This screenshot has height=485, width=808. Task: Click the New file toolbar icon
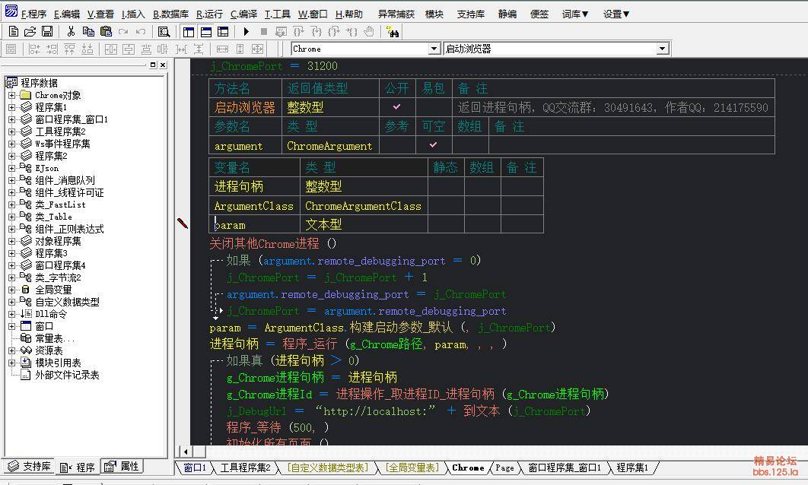click(14, 31)
